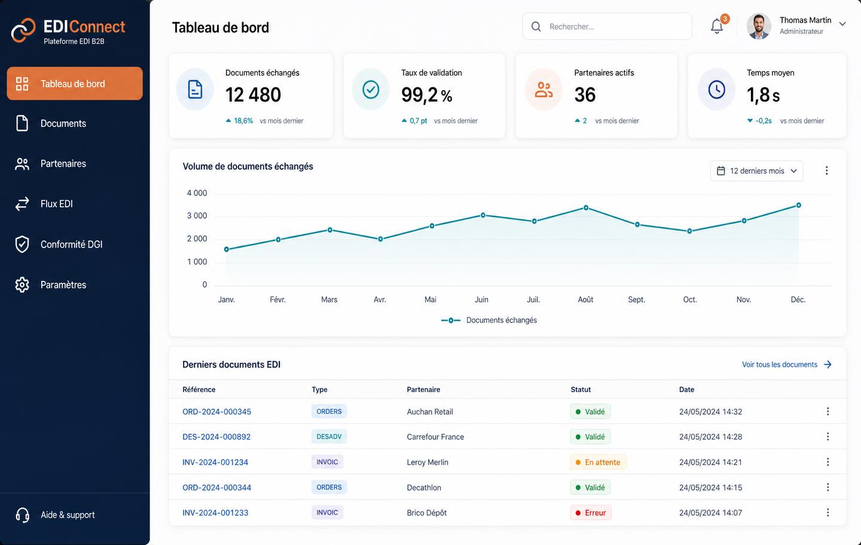Open Conformité DGI page
861x545 pixels.
click(75, 244)
